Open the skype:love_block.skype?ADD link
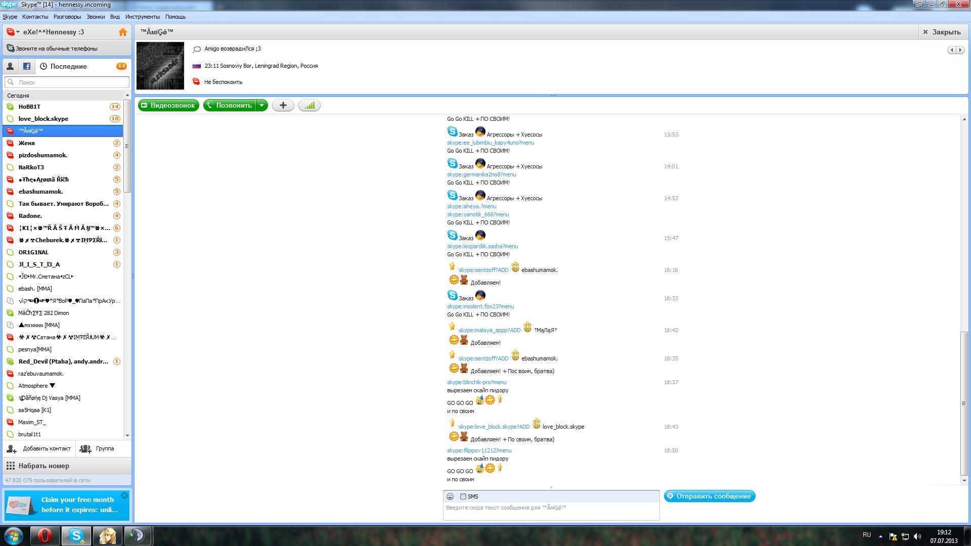971x546 pixels. (x=494, y=427)
